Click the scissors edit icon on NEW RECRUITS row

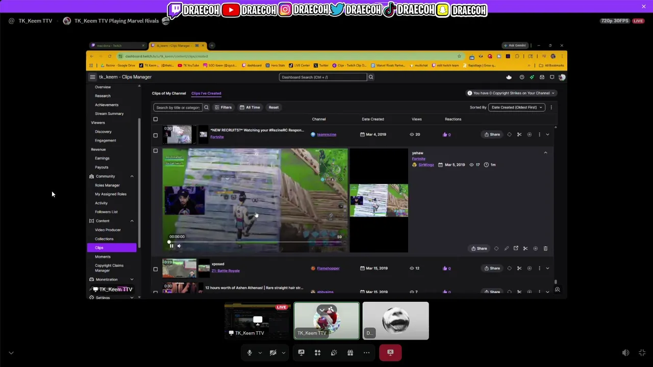(x=519, y=135)
